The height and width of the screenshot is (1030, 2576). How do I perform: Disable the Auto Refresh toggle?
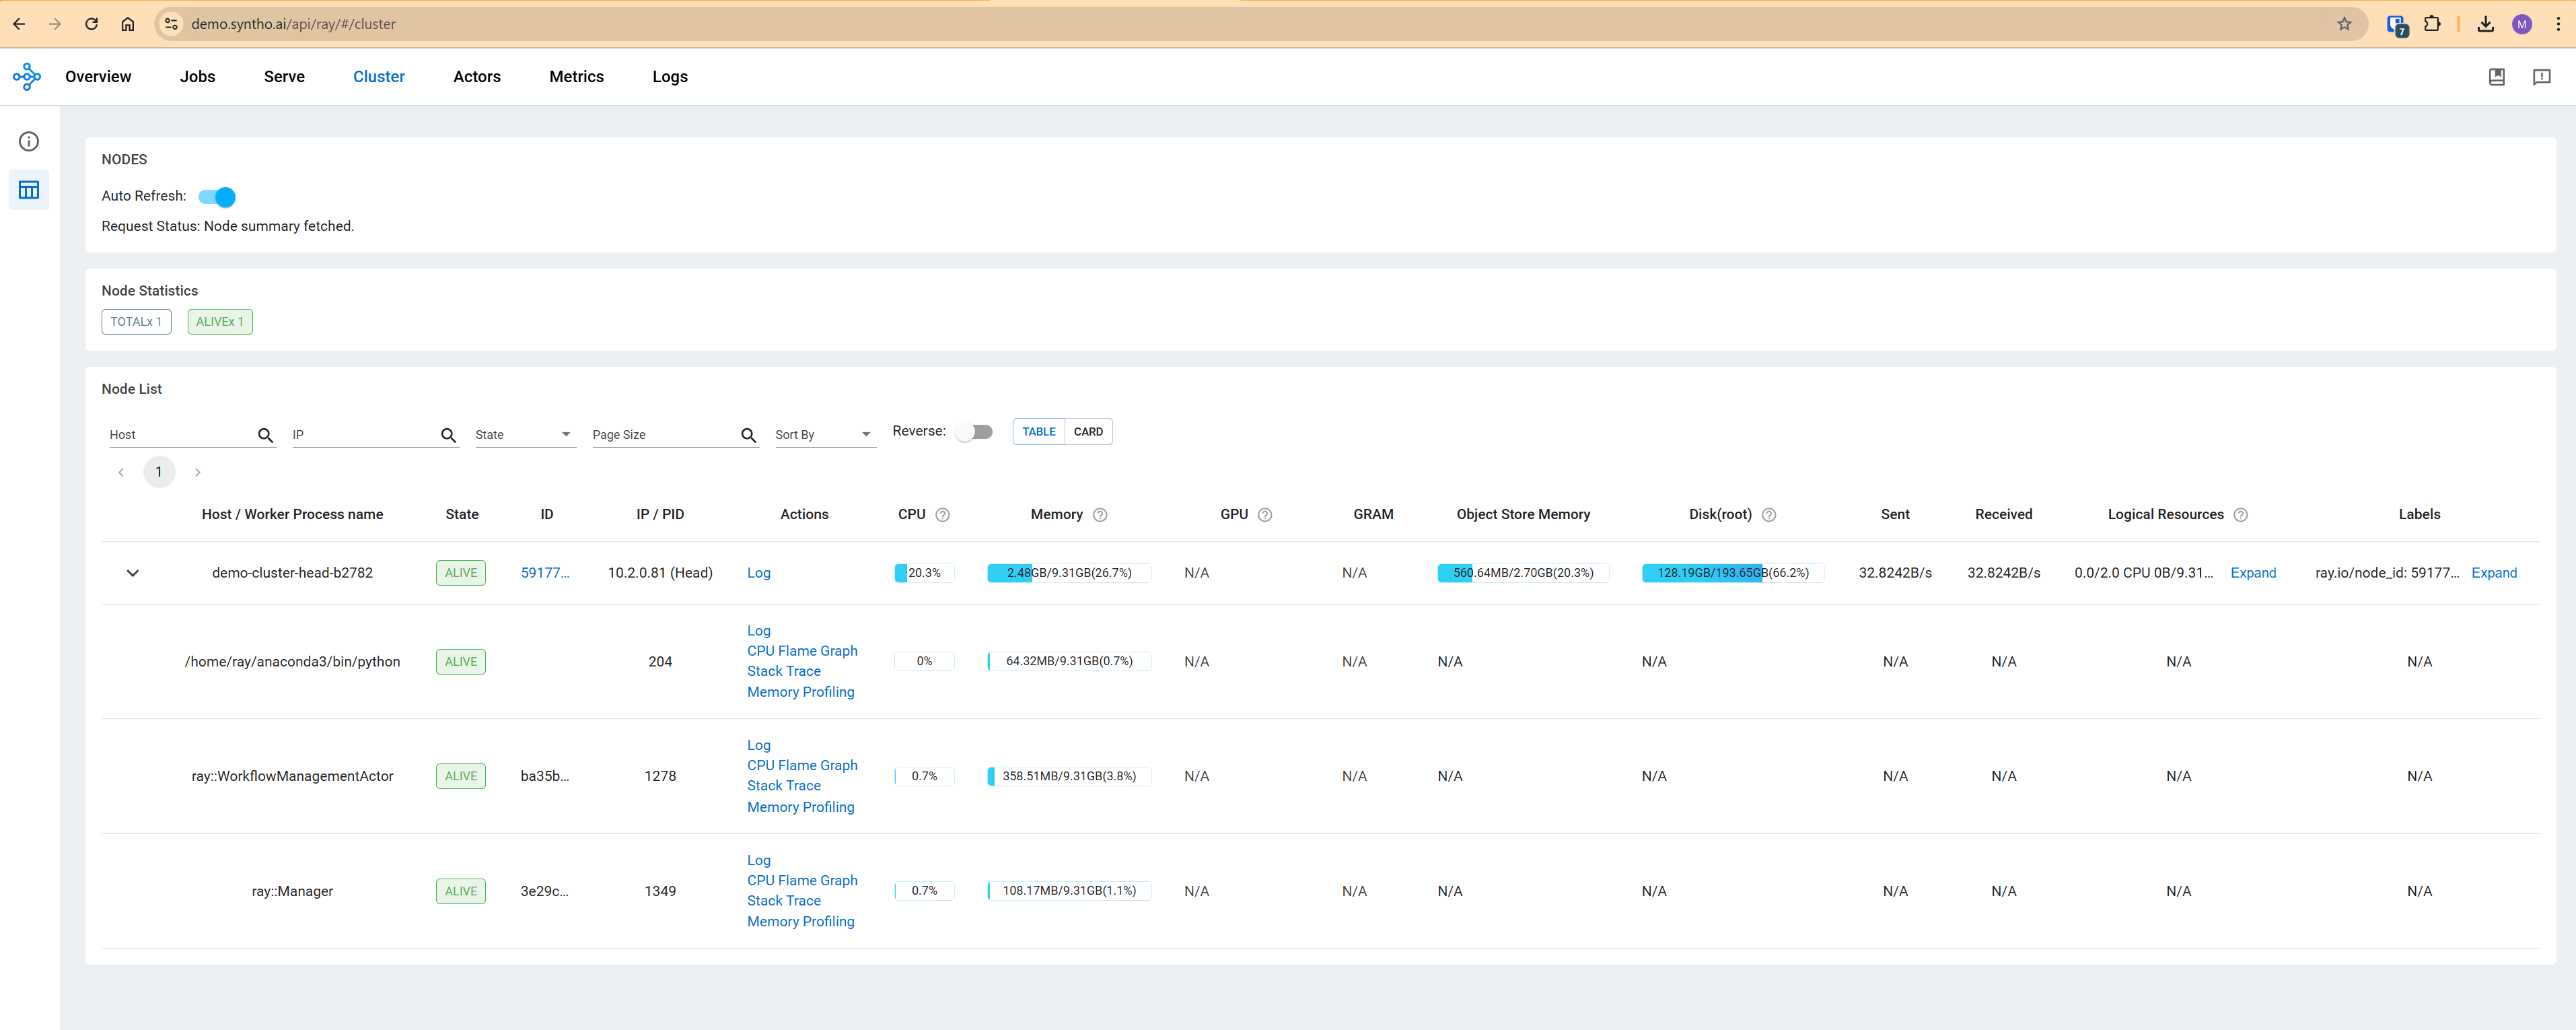(x=217, y=197)
